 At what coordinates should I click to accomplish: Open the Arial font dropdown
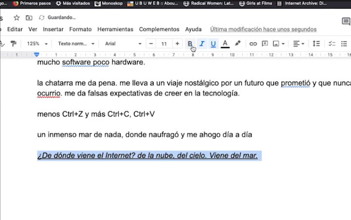tap(122, 44)
